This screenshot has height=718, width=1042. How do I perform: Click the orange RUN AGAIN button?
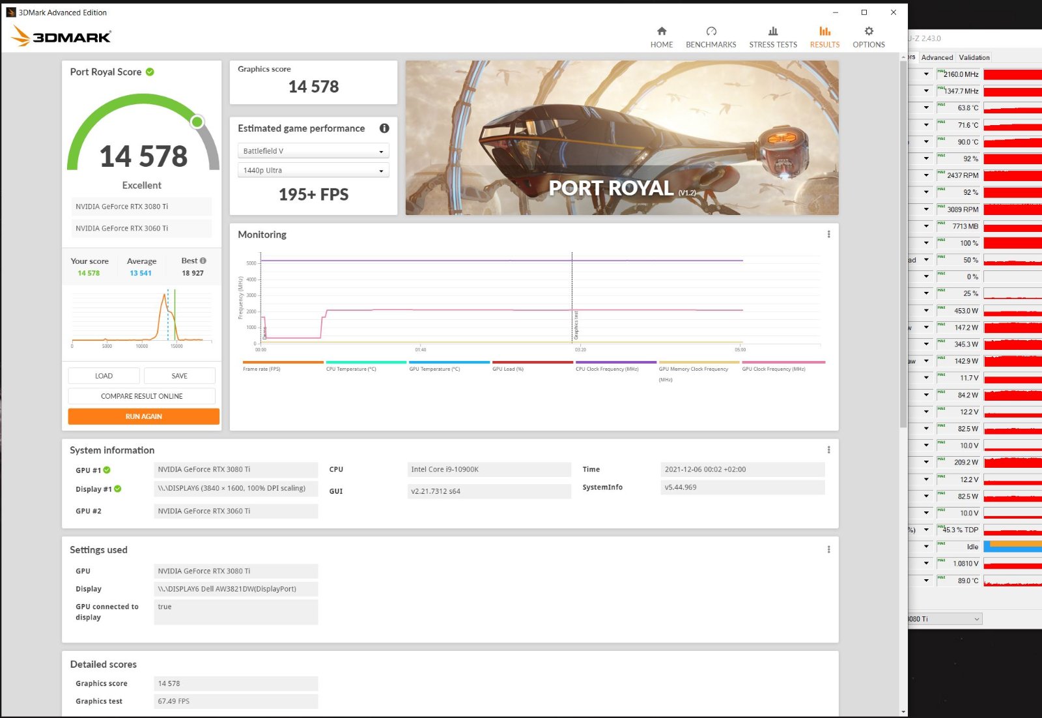144,416
